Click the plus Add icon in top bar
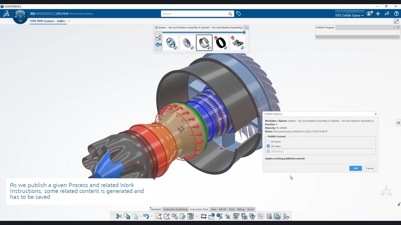The image size is (401, 225). click(x=378, y=13)
